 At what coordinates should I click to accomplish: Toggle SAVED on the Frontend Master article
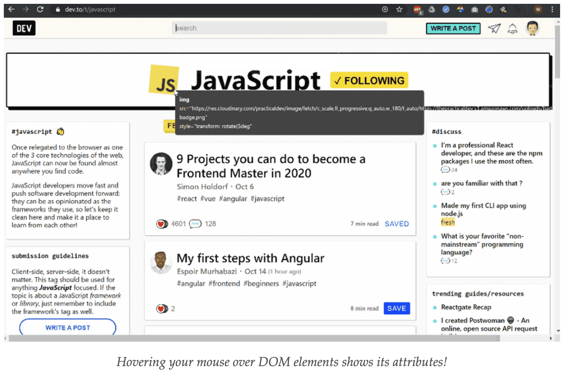pos(397,224)
